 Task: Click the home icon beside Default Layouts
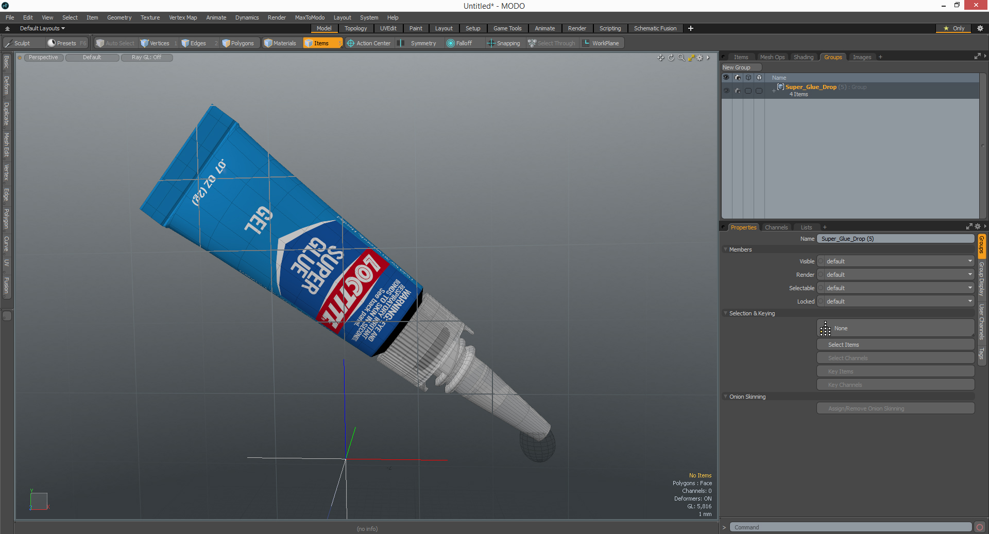(7, 28)
